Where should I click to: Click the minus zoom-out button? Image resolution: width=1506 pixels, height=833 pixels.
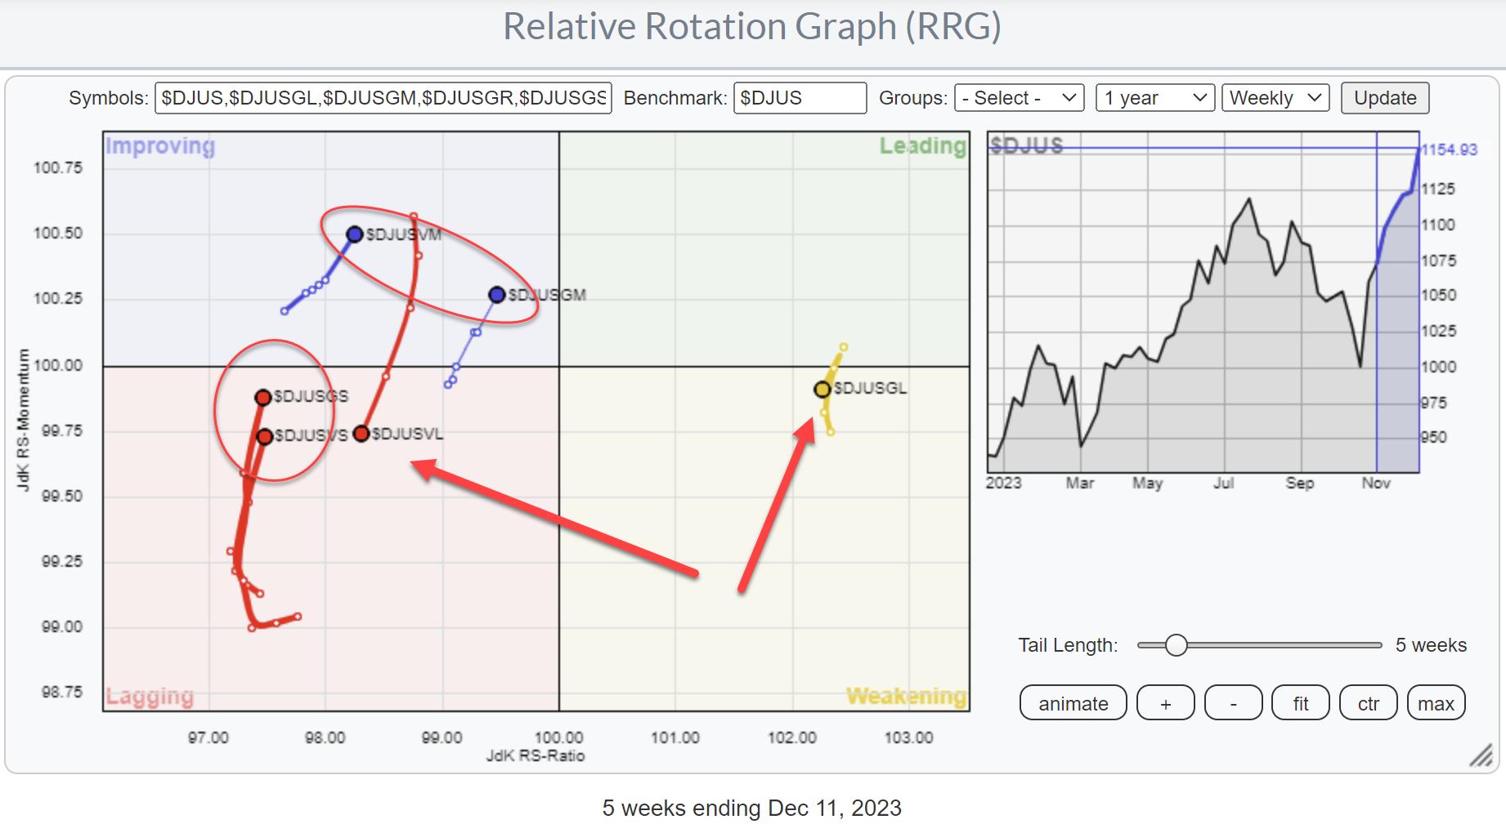[x=1233, y=703]
